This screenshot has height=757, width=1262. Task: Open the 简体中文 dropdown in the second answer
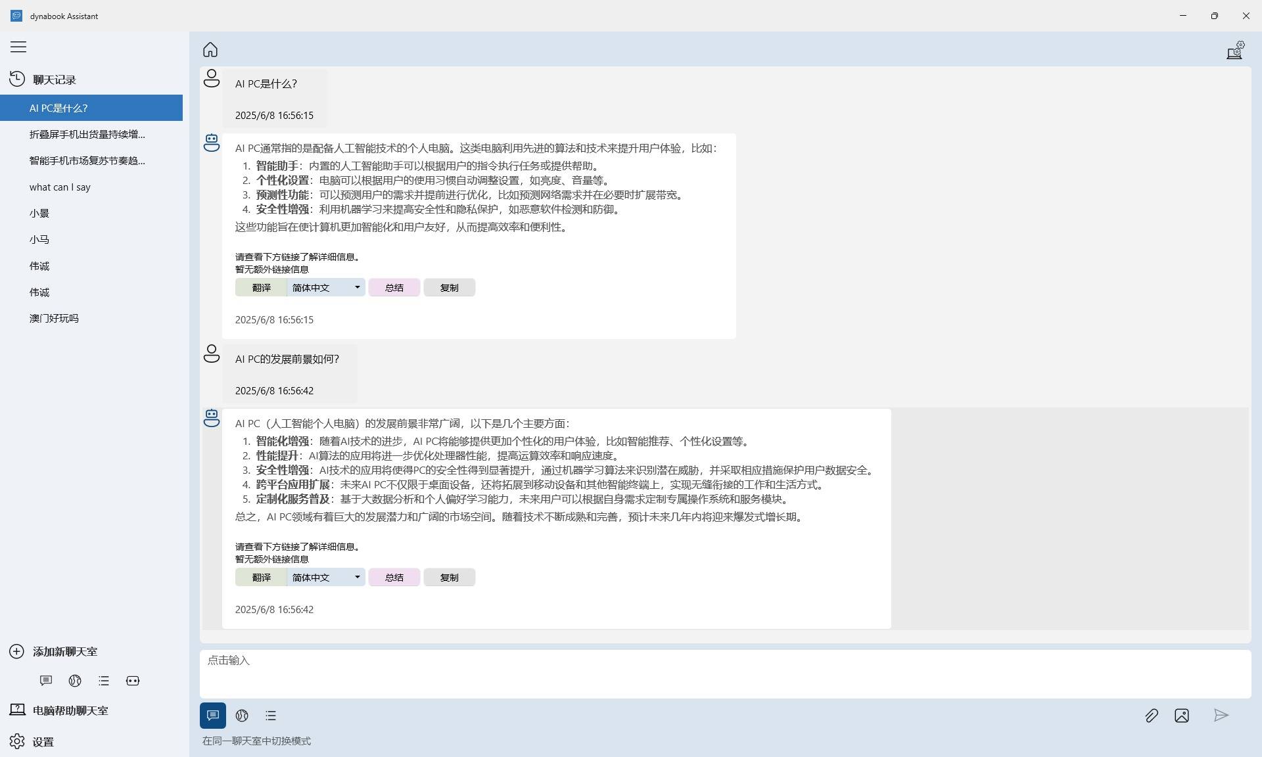pyautogui.click(x=326, y=578)
